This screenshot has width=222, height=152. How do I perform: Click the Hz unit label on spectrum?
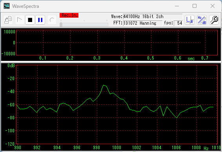(206, 148)
